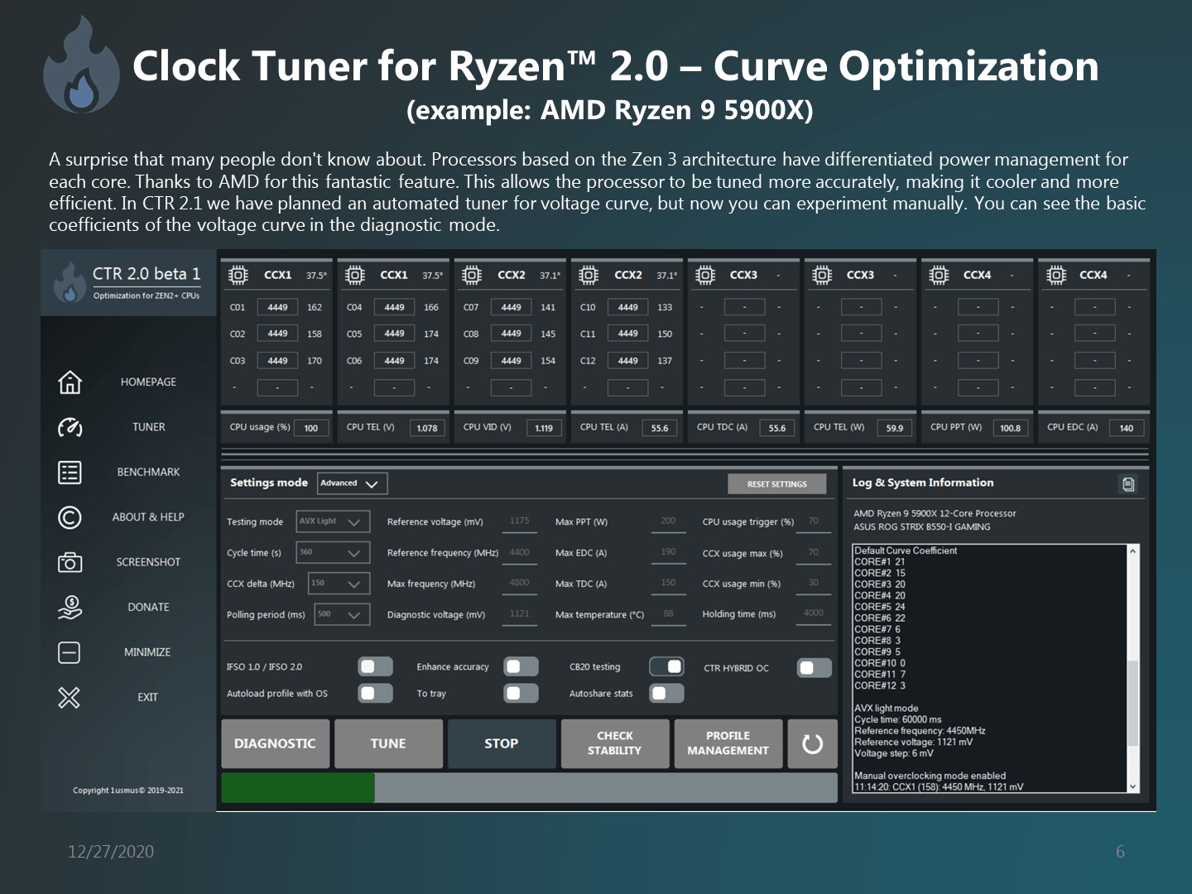Open the Benchmark list icon
The image size is (1192, 894).
pos(70,472)
